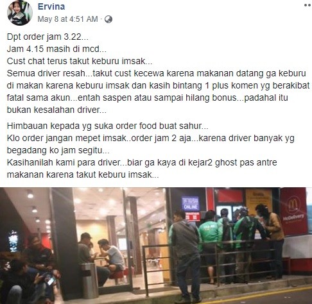Click the trash bin in the photo
Screen dimensions: 312x304
tap(89, 280)
